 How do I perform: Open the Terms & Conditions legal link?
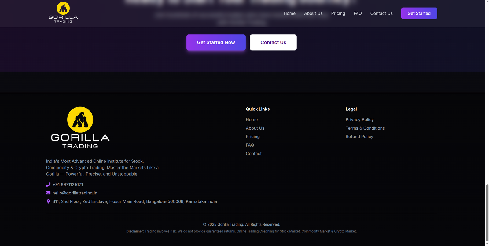click(365, 128)
